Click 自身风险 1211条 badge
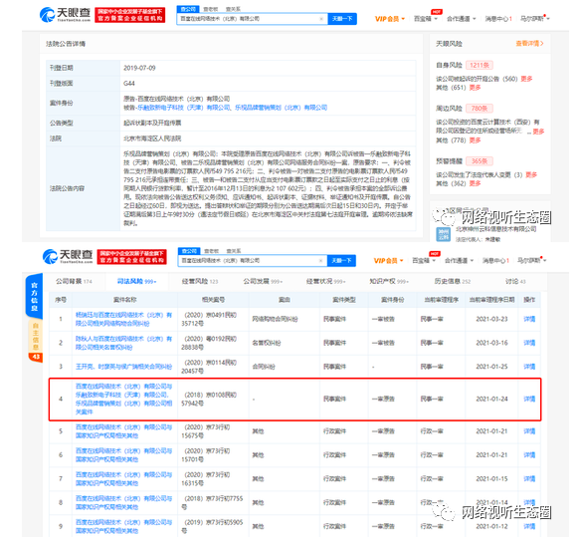 click(x=480, y=66)
